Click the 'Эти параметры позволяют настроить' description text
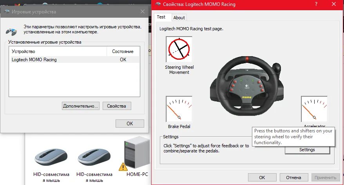The height and width of the screenshot is (185, 344). point(83,29)
